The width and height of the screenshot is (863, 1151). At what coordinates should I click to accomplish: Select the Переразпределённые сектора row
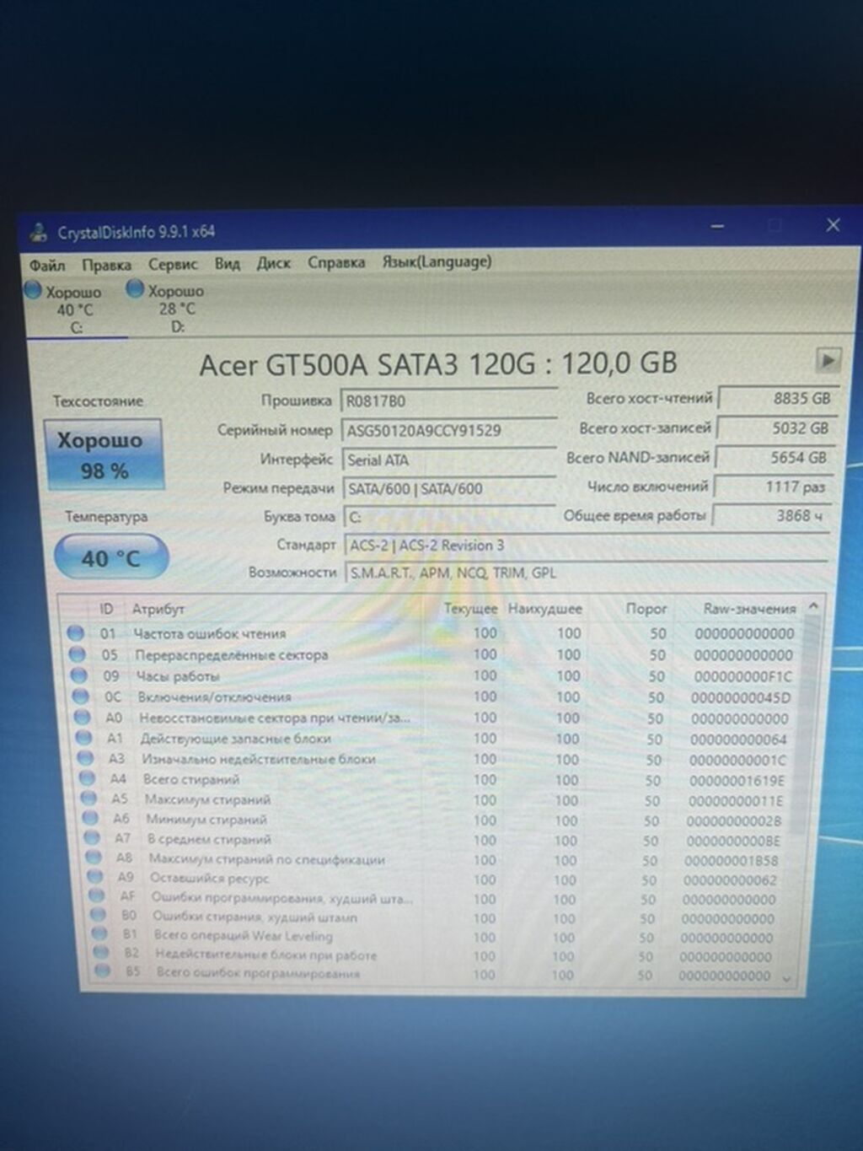(x=431, y=654)
